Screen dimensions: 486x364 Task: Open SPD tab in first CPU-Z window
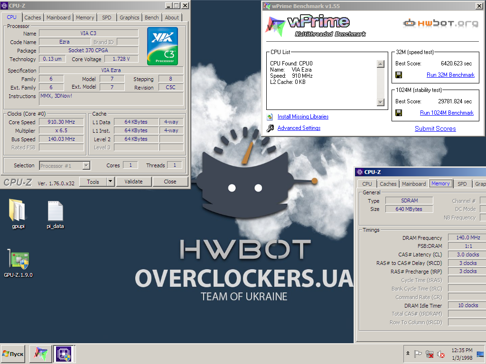107,18
